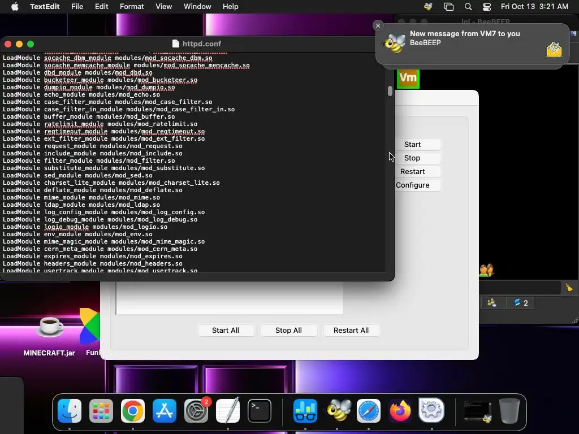This screenshot has width=579, height=434.
Task: Click the broom clear icon in BeeBEEP
Action: pyautogui.click(x=569, y=288)
